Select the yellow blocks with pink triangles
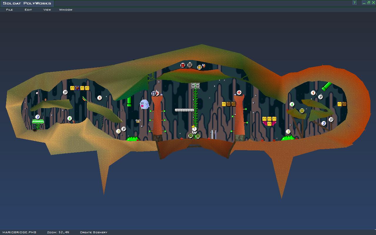 (269, 121)
